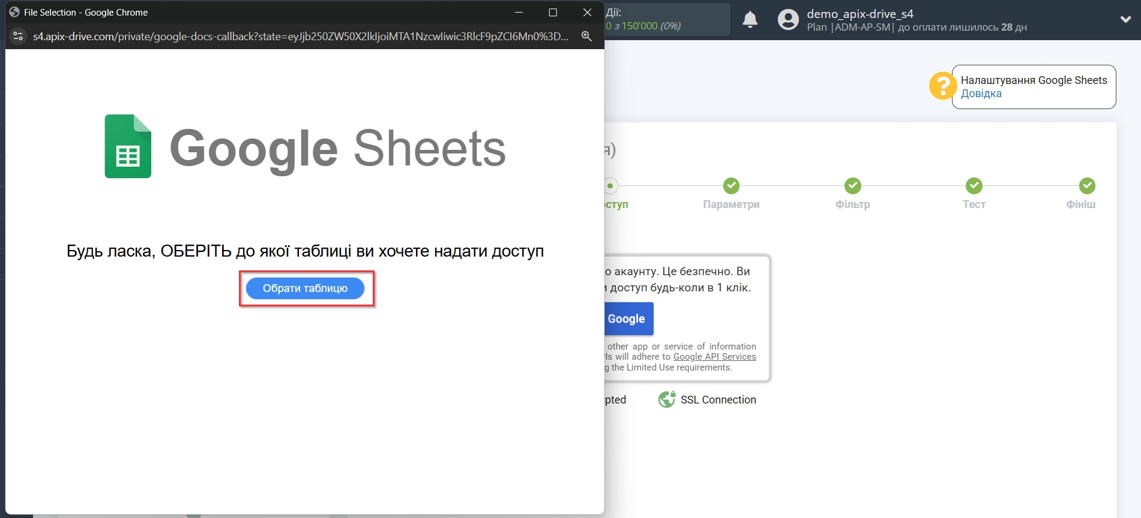
Task: Click the SSL Connection label
Action: [718, 400]
